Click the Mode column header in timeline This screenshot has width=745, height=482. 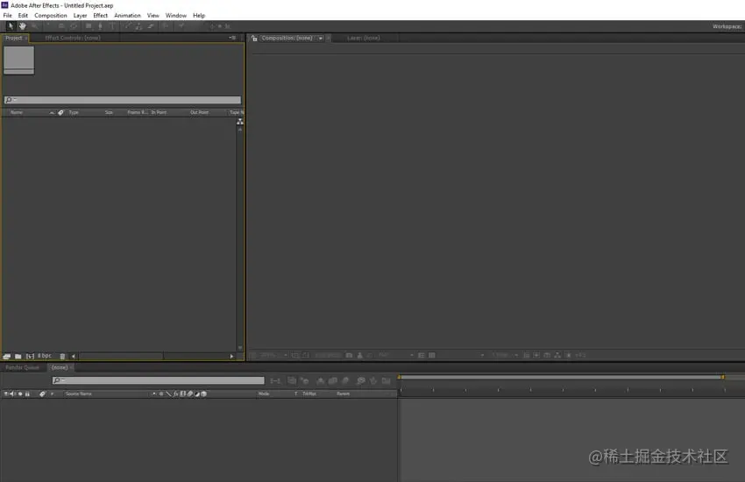coord(264,393)
